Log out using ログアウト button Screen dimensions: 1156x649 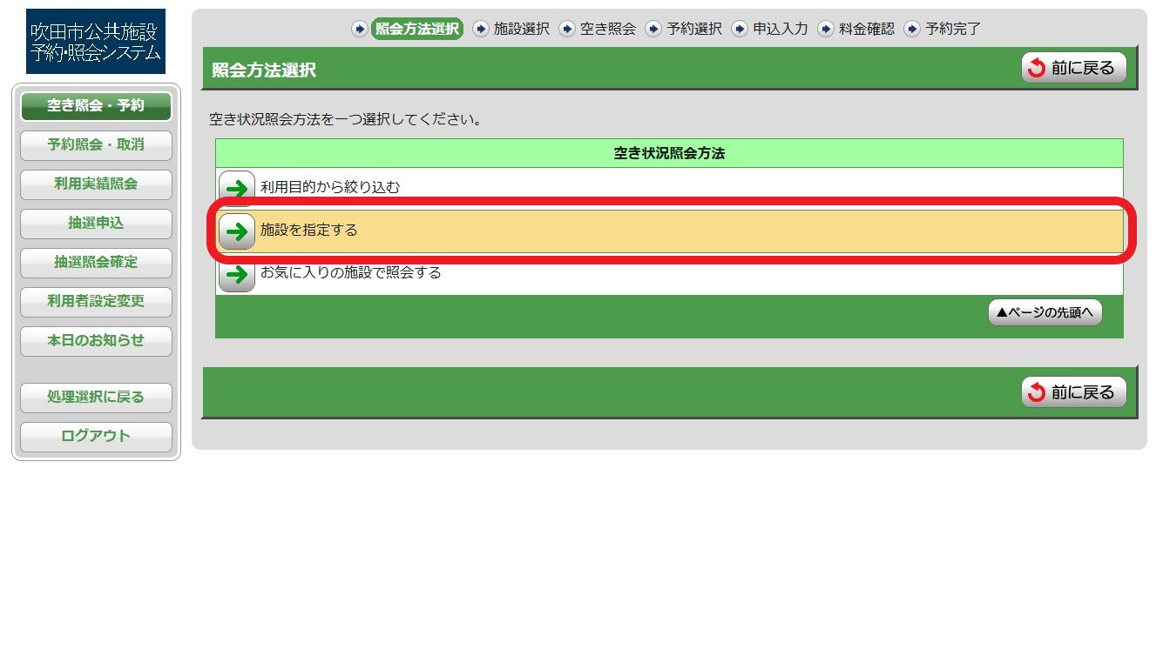(x=96, y=437)
